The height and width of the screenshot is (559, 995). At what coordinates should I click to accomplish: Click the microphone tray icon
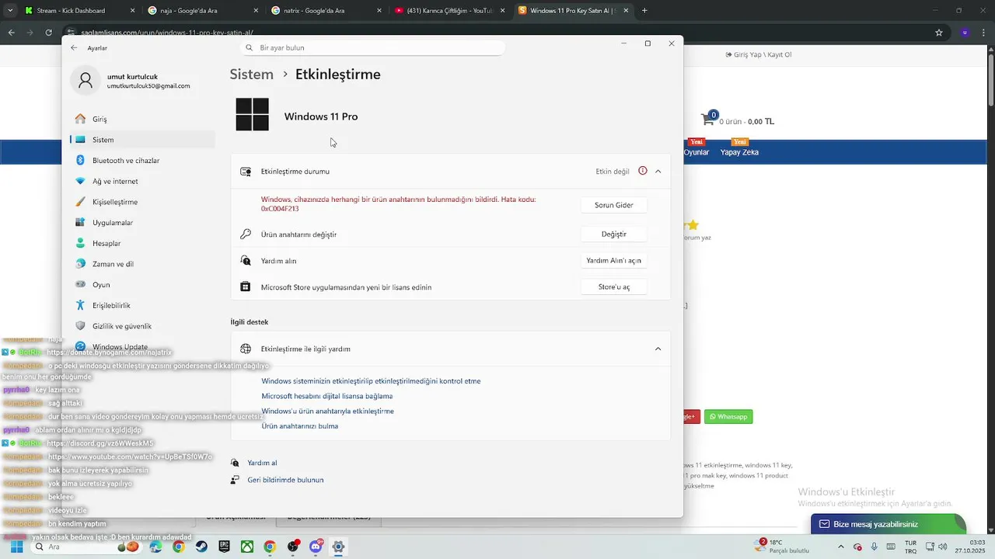875,547
